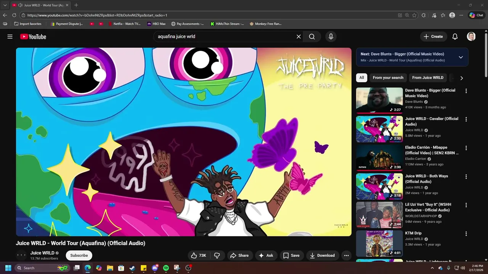Show more filter chips with the right arrow
The height and width of the screenshot is (274, 488).
[461, 78]
